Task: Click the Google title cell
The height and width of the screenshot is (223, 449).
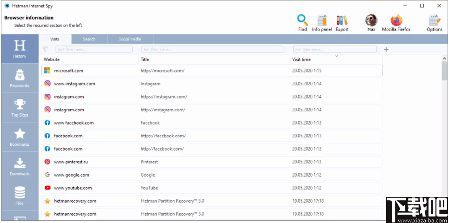Action: pos(148,175)
